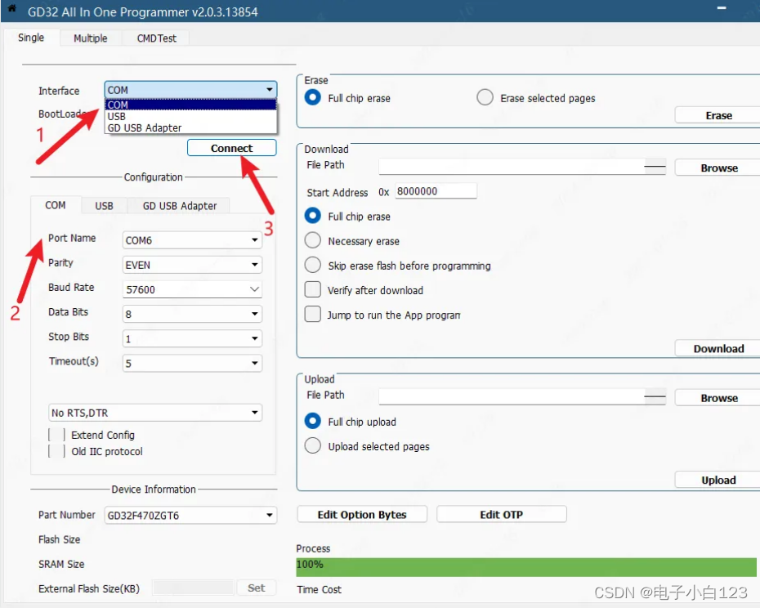Select Full chip erase in Download group
Image resolution: width=760 pixels, height=608 pixels.
coord(313,216)
